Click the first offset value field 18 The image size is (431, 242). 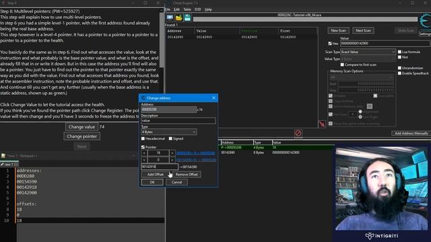pyautogui.click(x=158, y=153)
